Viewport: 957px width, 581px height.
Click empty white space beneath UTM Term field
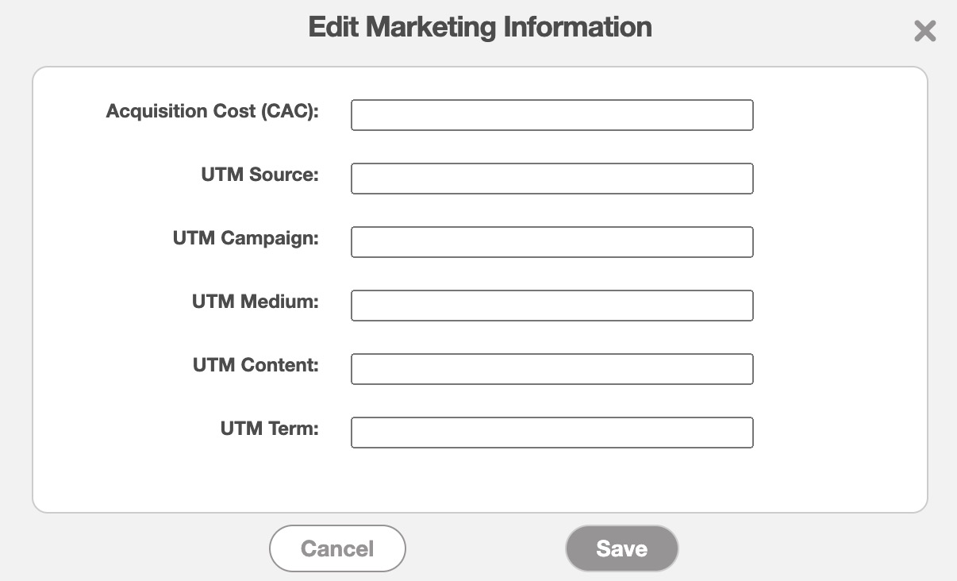(552, 480)
